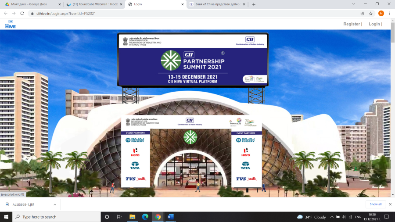Viewport: 395px width, 222px height.
Task: Click the battery status icon
Action: [x=338, y=217]
